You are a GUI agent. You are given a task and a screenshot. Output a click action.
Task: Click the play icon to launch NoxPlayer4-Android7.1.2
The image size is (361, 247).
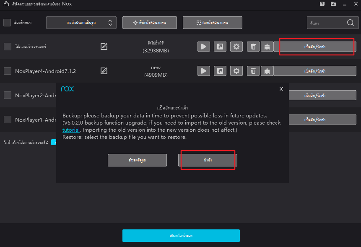click(x=203, y=70)
